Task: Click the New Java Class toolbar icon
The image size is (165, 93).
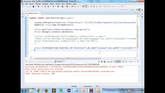Action: (x=48, y=6)
